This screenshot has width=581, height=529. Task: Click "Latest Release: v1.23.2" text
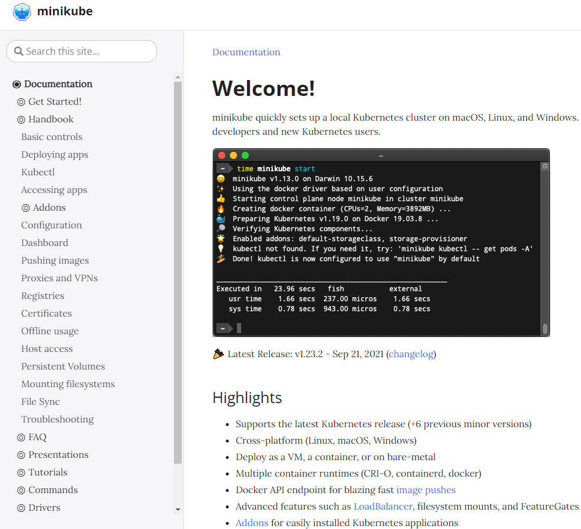pos(275,354)
